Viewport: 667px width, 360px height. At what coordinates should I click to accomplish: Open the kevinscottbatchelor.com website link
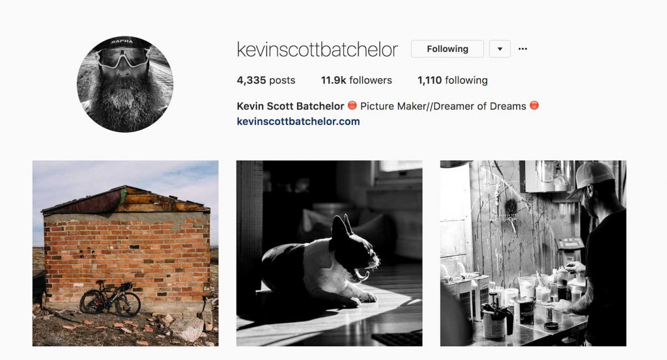tap(298, 122)
